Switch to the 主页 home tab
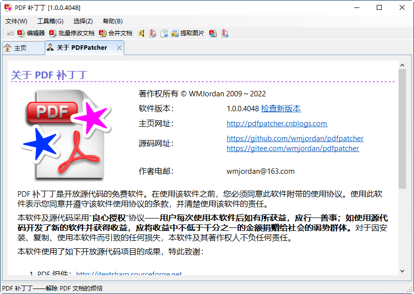Image resolution: width=414 pixels, height=294 pixels. click(23, 48)
